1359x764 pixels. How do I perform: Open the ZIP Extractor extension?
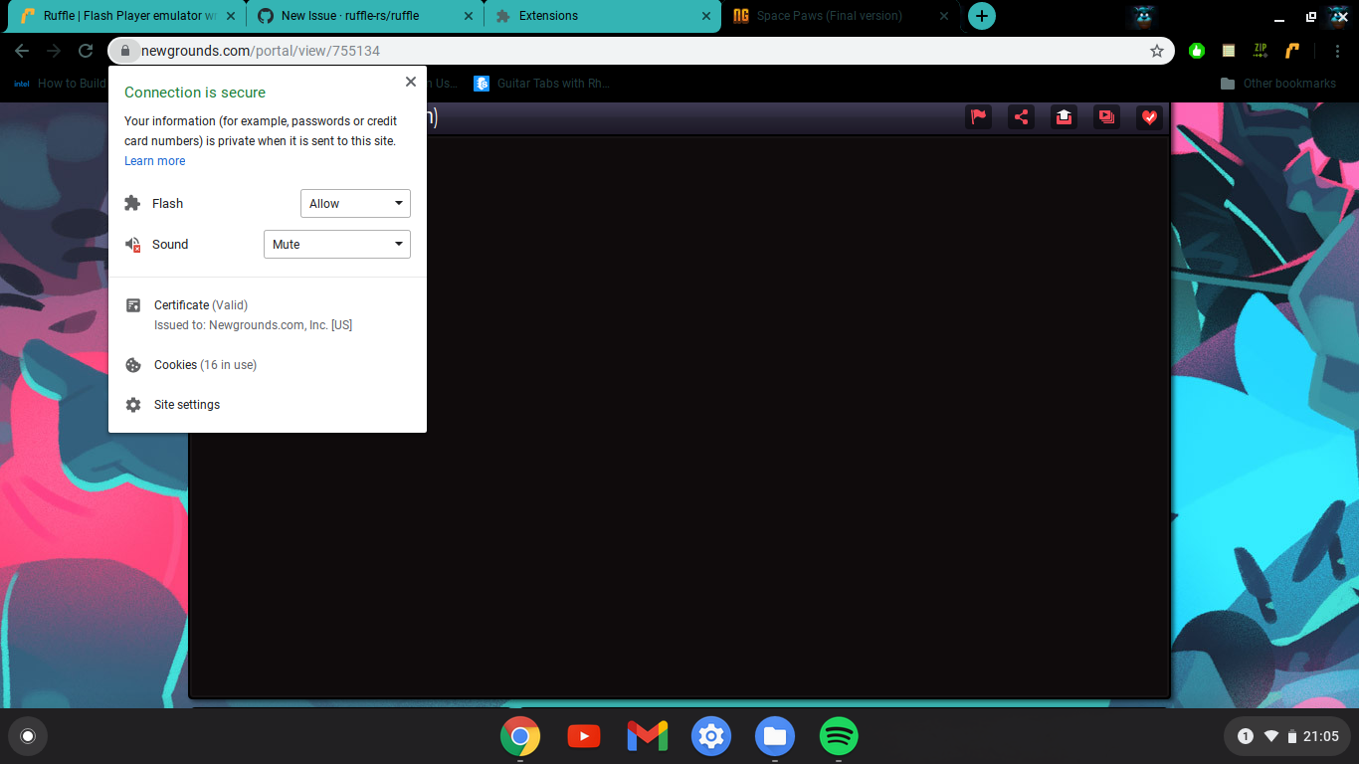coord(1261,51)
